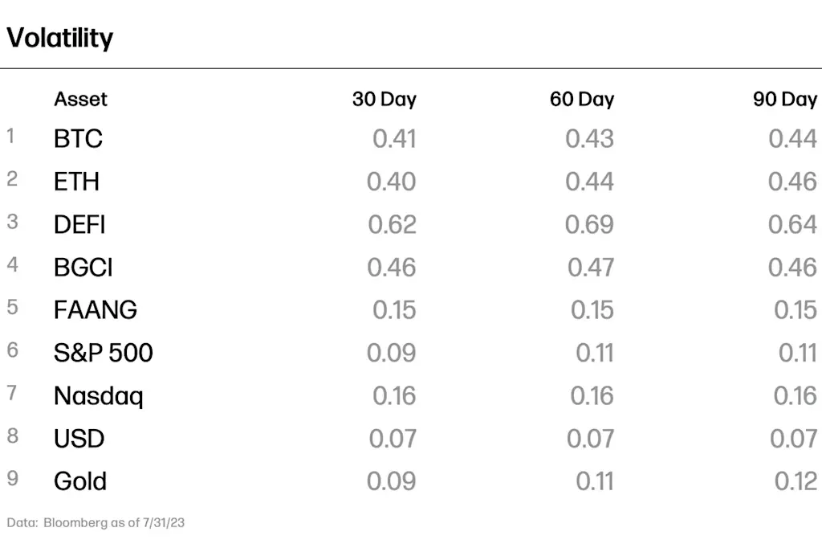Screen dimensions: 822x548
Task: Click Gold's 90 Day value 0.12
Action: tap(796, 481)
